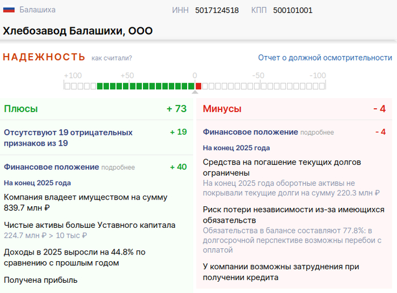397x293 pixels.
Task: Click 'Средства на погашение текущих долгов ограничены'
Action: [x=282, y=167]
